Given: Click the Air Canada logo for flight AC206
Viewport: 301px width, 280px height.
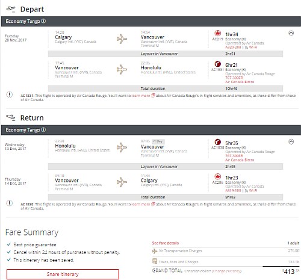Looking at the screenshot, I should point(218,176).
